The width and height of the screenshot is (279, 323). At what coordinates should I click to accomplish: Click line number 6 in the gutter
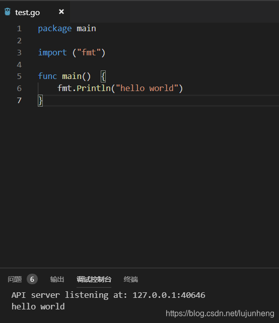tap(19, 89)
